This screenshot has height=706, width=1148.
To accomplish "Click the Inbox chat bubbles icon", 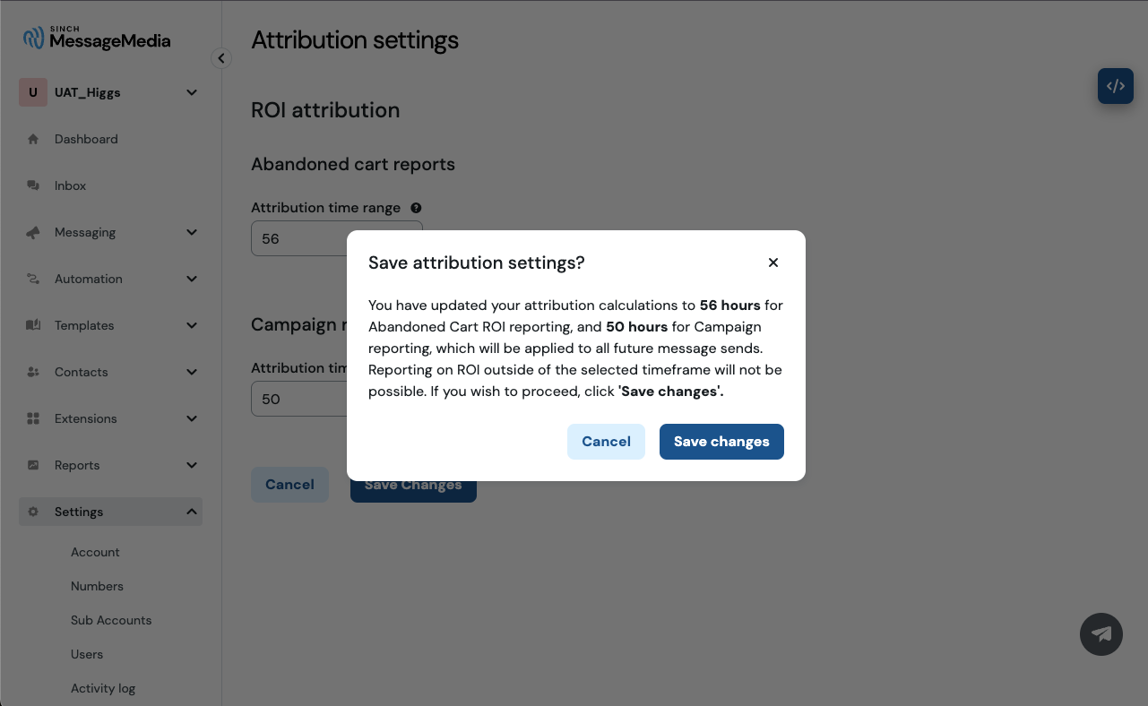I will [33, 185].
